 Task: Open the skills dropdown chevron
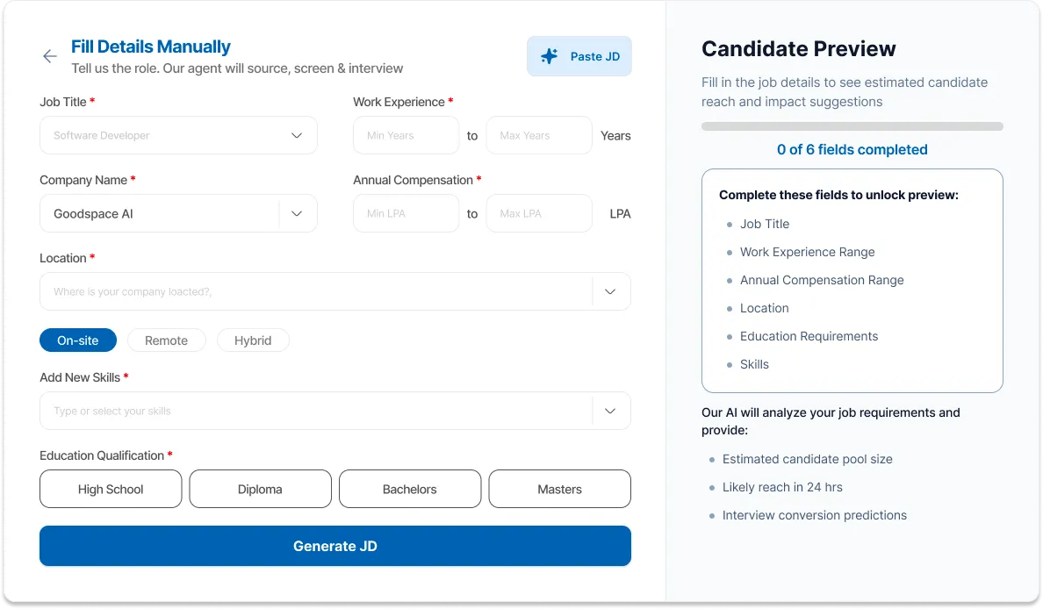coord(610,411)
